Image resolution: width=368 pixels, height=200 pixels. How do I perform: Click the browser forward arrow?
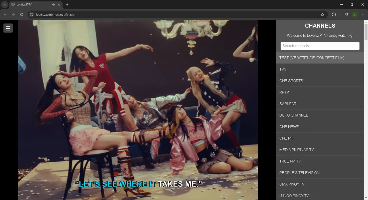(13, 14)
